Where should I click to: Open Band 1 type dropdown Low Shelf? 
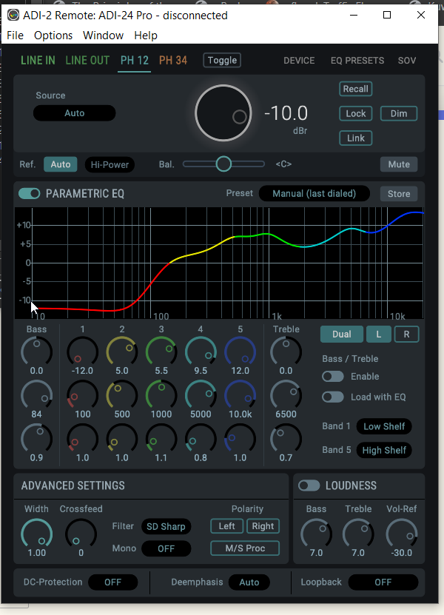[384, 426]
